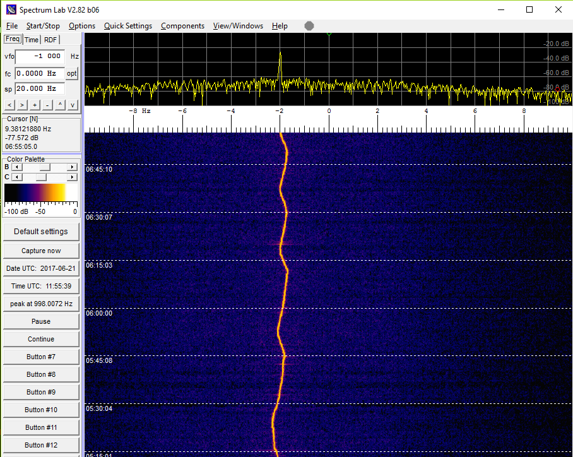The width and height of the screenshot is (573, 457).
Task: Open the Quick Settings menu
Action: coord(127,26)
